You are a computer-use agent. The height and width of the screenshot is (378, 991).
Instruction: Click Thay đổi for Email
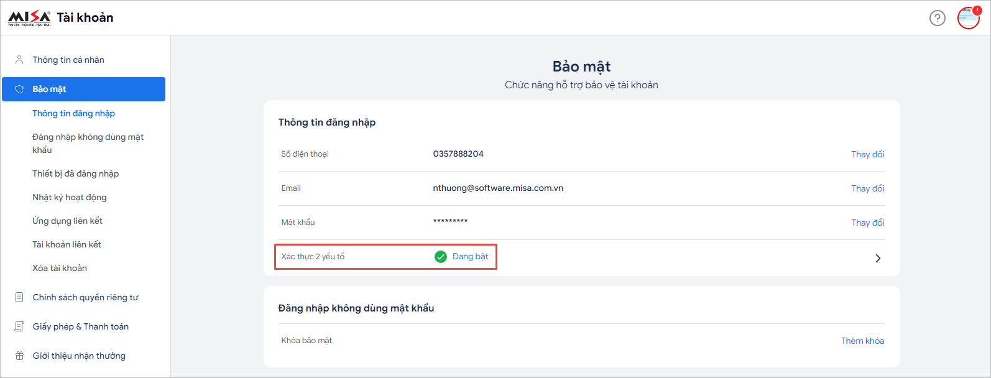(x=867, y=188)
